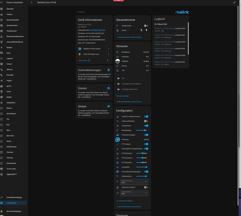Image resolution: width=241 pixels, height=216 pixels.
Task: Open Entwicklerwerkzeuge in the sidebar
Action: click(x=14, y=198)
